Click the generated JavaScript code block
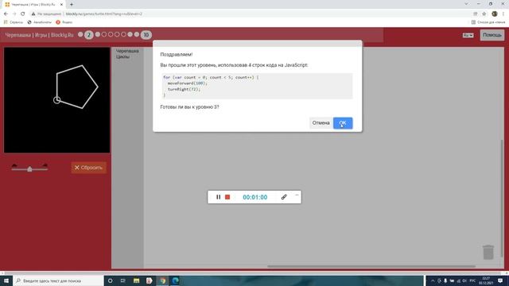Screen dimensions: 509x286 pyautogui.click(x=257, y=87)
